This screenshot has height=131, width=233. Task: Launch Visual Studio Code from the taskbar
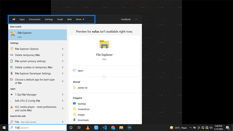[x=104, y=128]
